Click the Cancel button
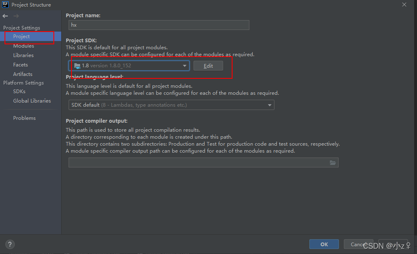This screenshot has width=417, height=254. [359, 244]
